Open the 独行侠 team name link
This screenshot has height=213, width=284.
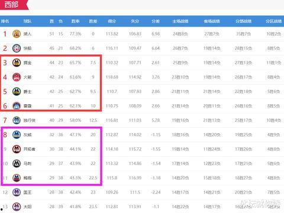tap(30, 120)
